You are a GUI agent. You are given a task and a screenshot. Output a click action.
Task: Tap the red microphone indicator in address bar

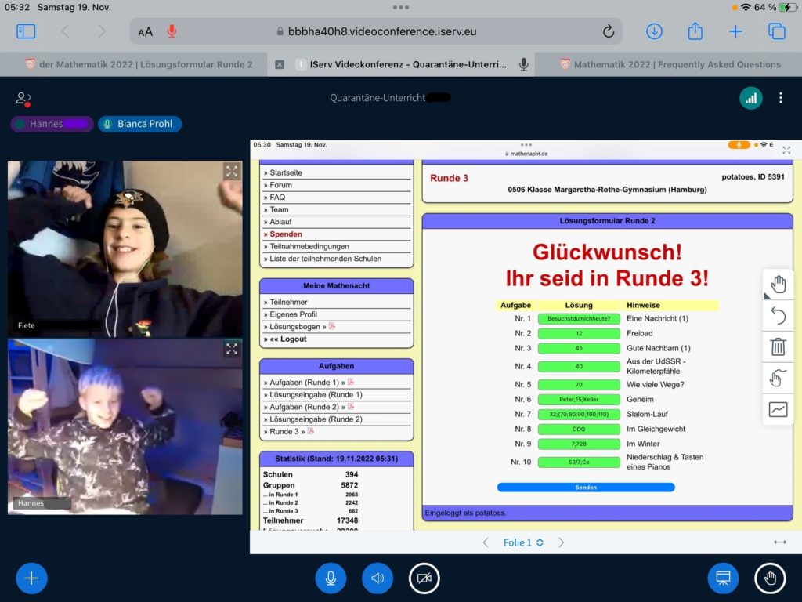(172, 31)
